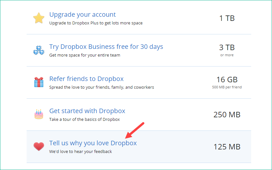Open Try Dropbox Business free for 30 days
Screen dimensions: 272x170
[x=106, y=47]
